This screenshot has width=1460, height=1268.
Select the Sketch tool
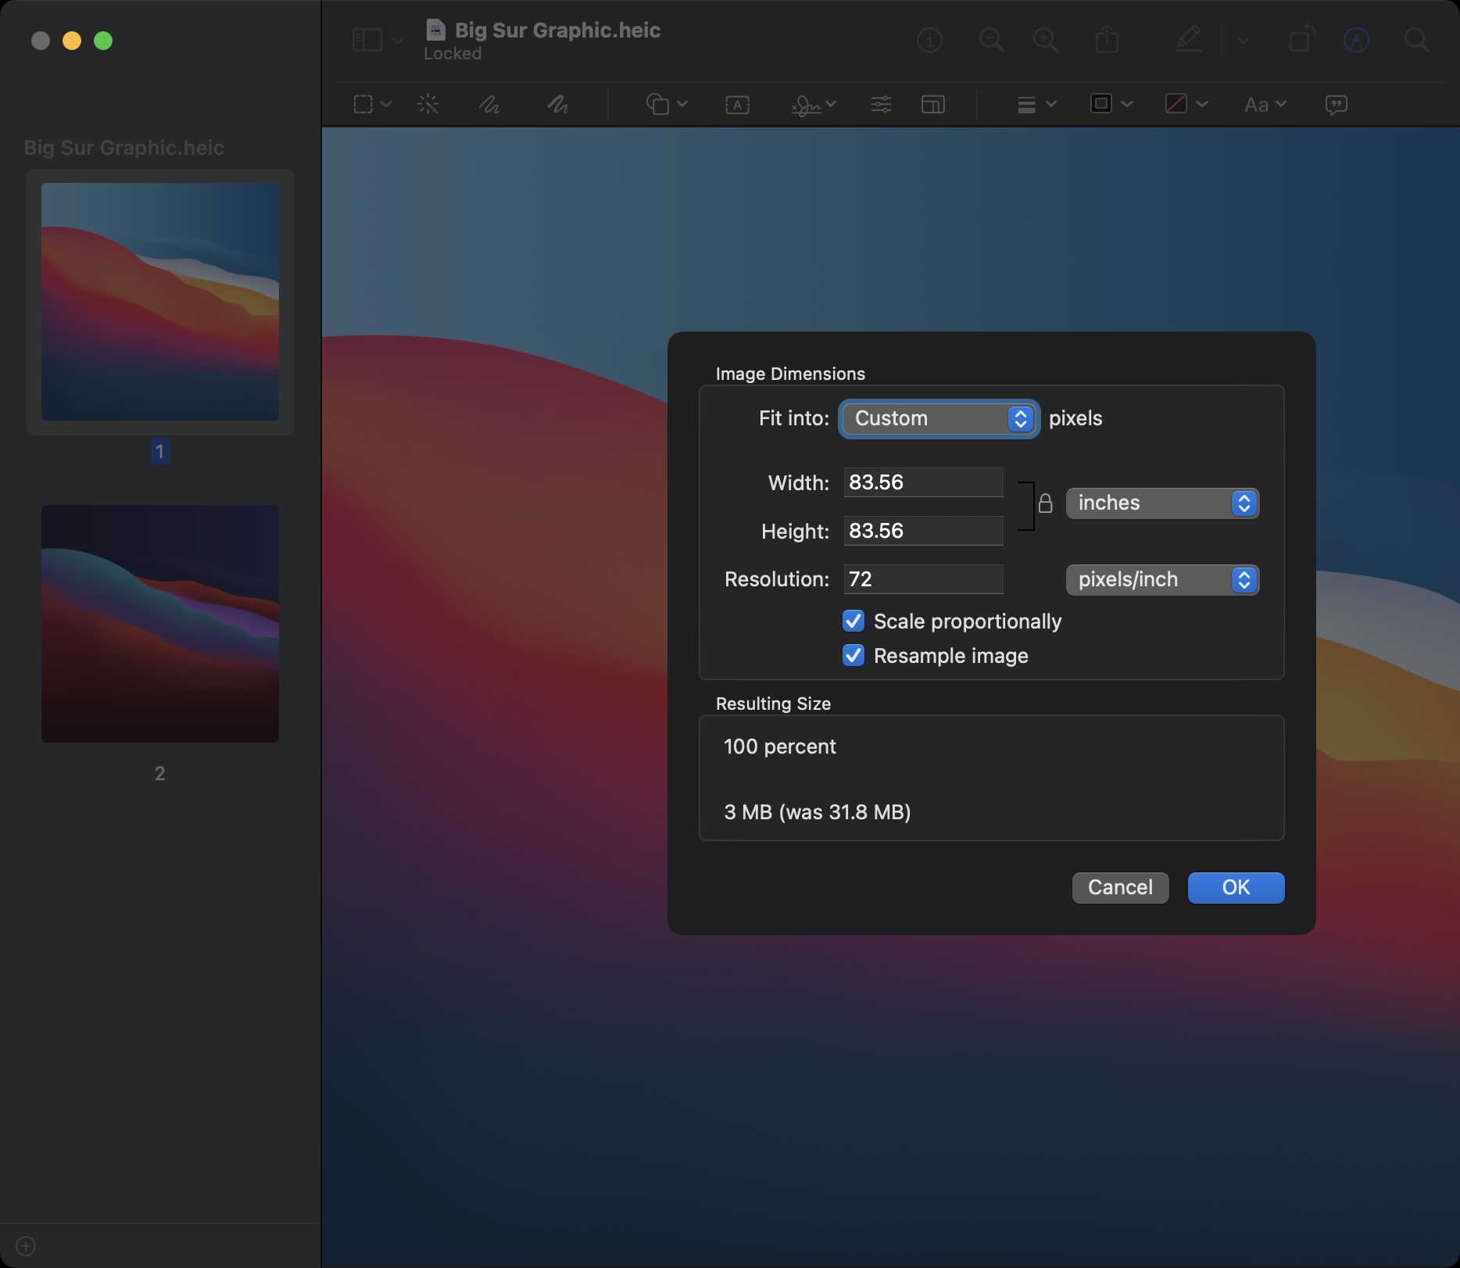pyautogui.click(x=489, y=104)
